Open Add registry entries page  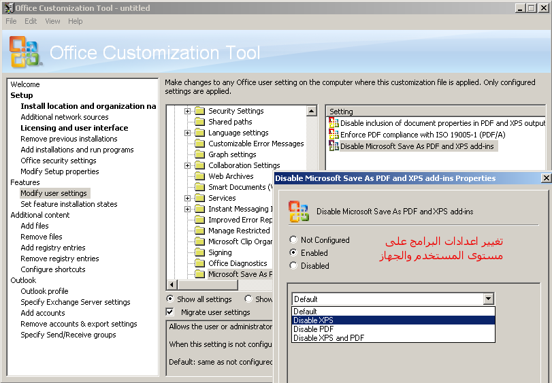tap(53, 248)
